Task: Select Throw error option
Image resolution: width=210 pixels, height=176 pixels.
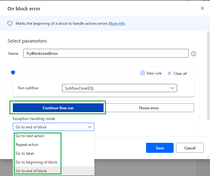Action: [149, 108]
